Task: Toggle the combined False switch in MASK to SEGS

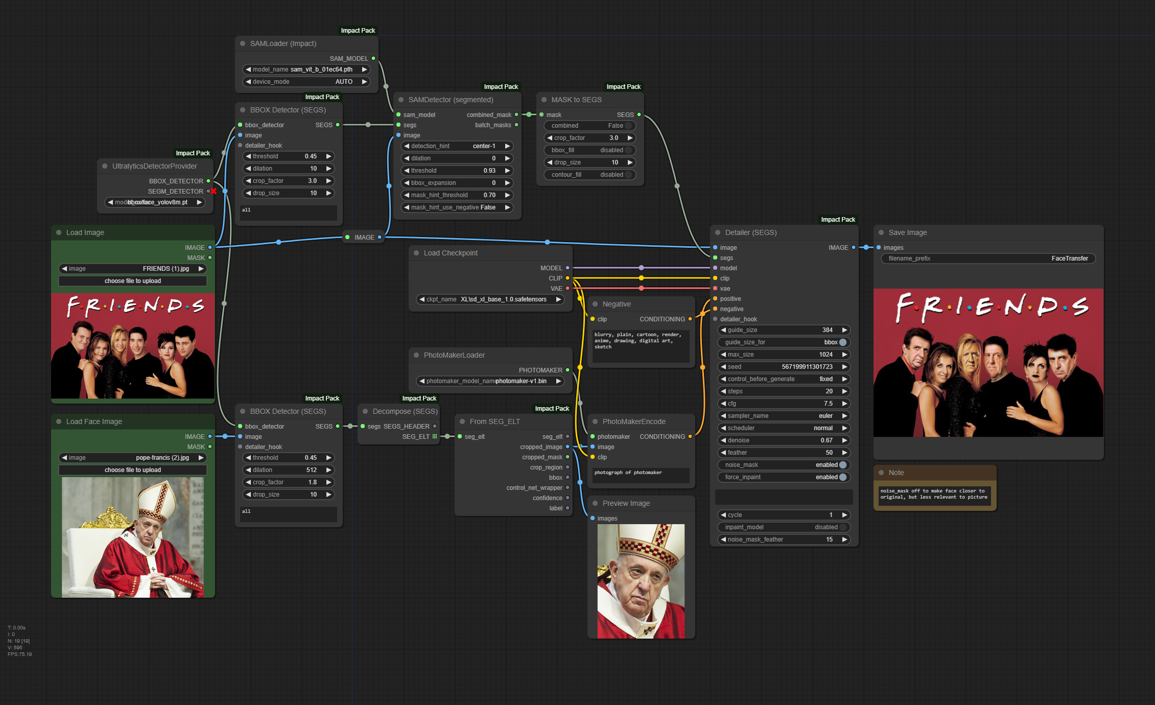Action: click(x=629, y=126)
